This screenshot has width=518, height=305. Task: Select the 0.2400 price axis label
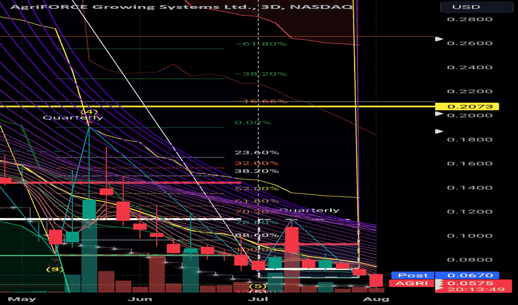470,67
